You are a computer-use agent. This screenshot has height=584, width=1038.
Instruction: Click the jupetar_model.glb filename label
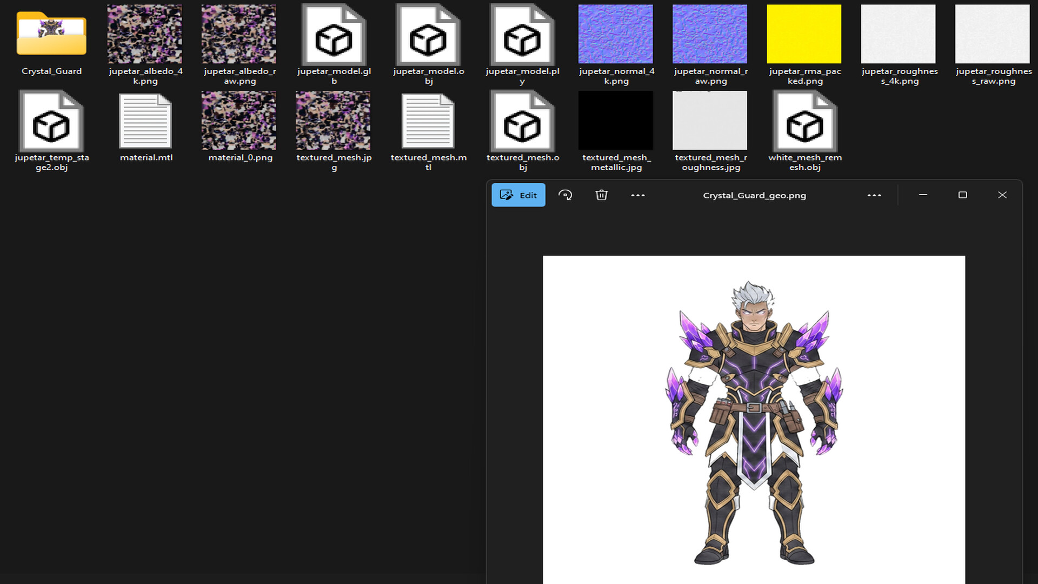coord(334,76)
